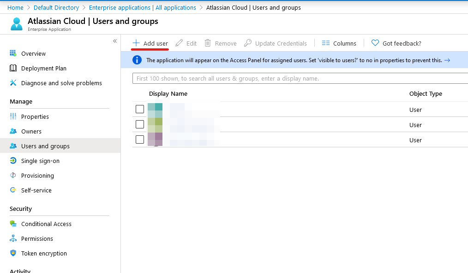Screen dimensions: 468x273
Task: Navigate to Provisioning in the Manage section
Action: (x=37, y=175)
